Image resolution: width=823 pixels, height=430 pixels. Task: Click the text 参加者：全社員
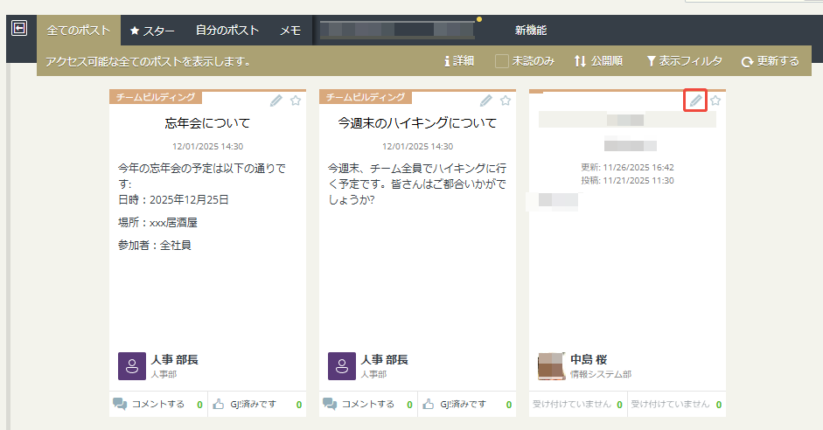tap(155, 246)
